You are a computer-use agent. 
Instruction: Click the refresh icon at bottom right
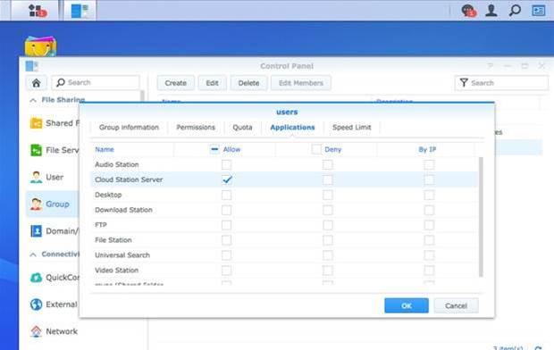coord(539,348)
